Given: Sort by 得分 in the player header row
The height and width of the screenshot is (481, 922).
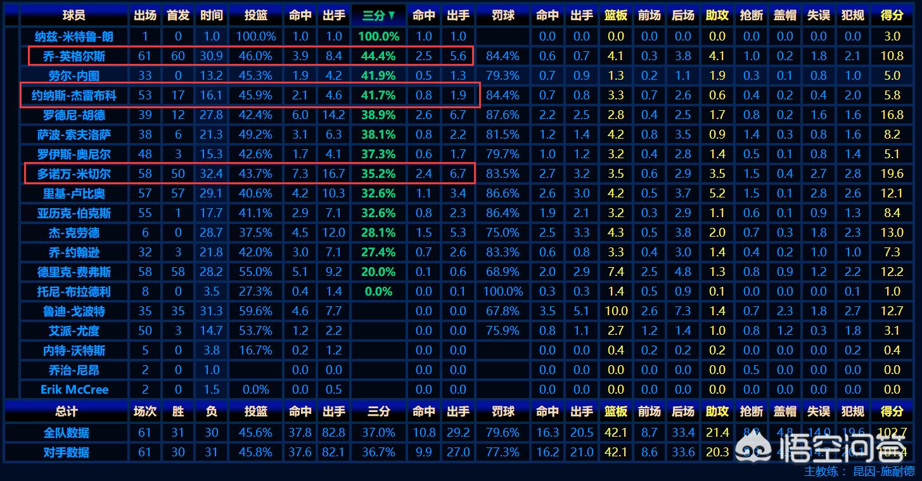Looking at the screenshot, I should click(x=892, y=15).
